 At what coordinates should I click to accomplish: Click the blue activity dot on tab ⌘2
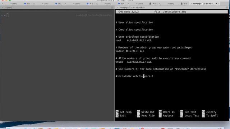56,4
